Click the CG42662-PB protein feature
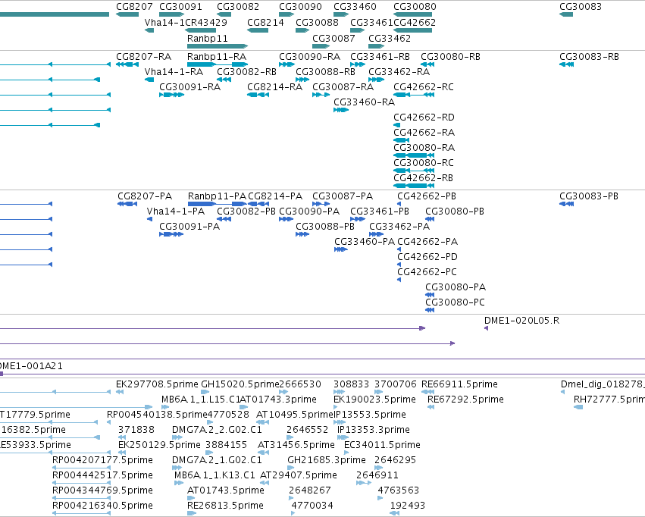 coord(399,204)
